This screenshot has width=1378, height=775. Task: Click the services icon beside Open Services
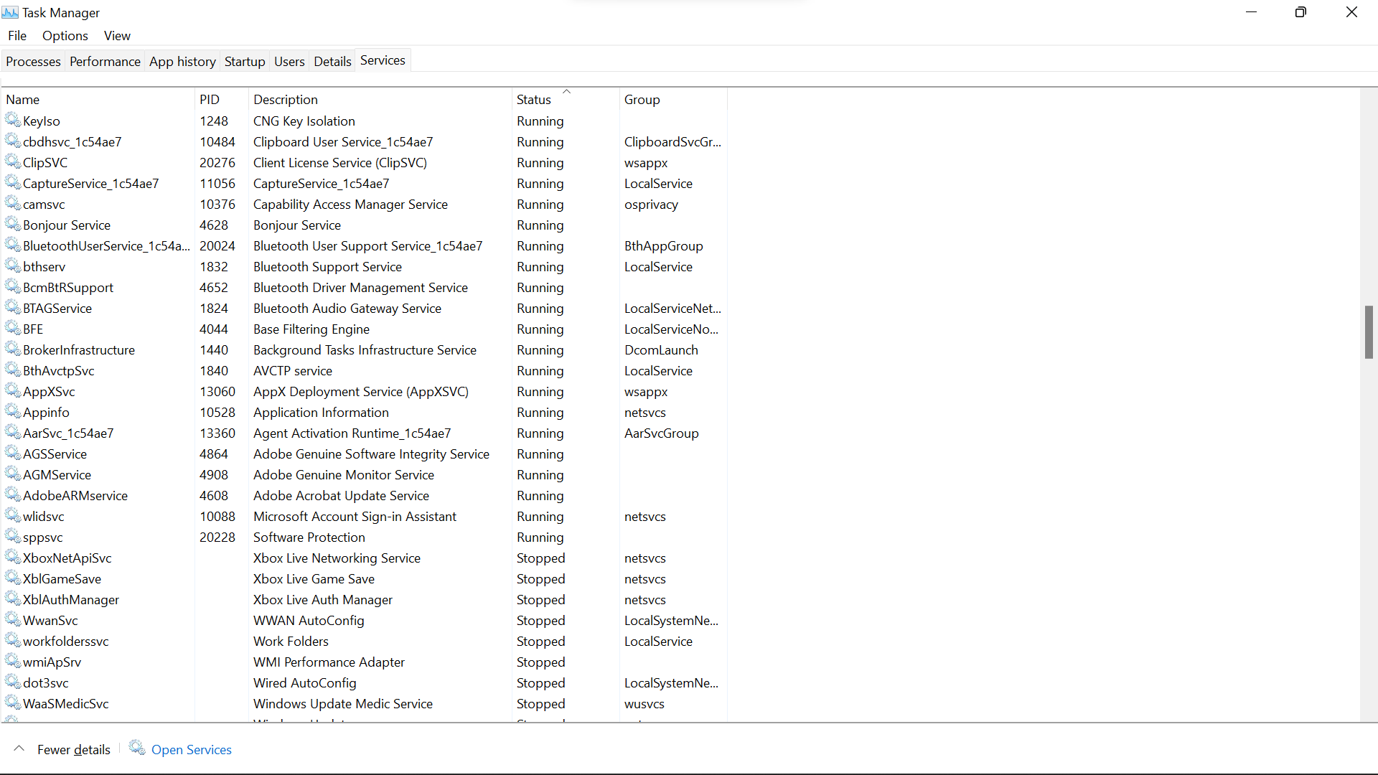point(137,748)
